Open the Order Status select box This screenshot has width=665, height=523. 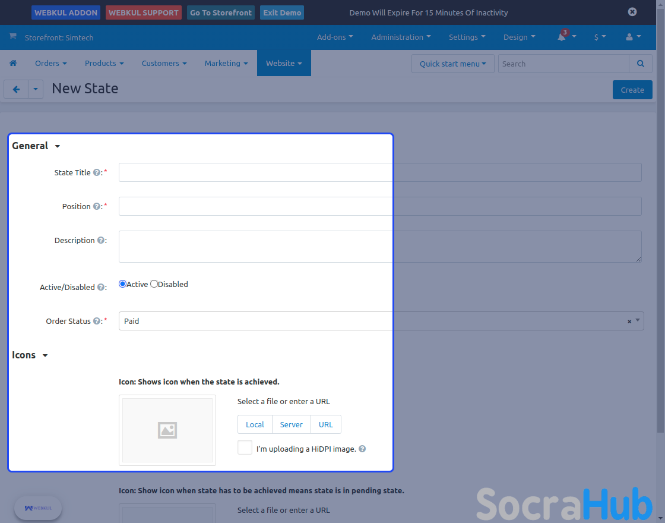pos(381,321)
